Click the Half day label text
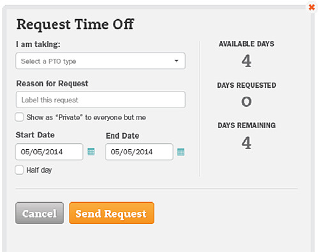319x252 pixels. pyautogui.click(x=39, y=170)
